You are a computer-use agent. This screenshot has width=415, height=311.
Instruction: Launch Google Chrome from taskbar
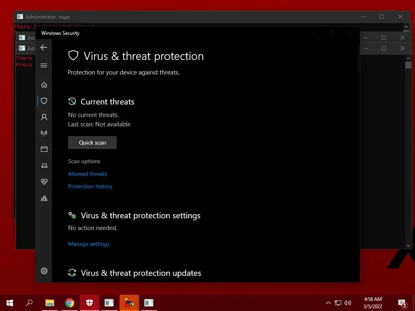tap(70, 303)
